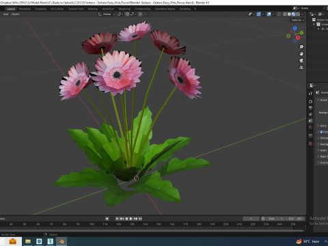Viewport: 328px width, 246px height.
Task: Click the play animation button
Action: (x=131, y=219)
